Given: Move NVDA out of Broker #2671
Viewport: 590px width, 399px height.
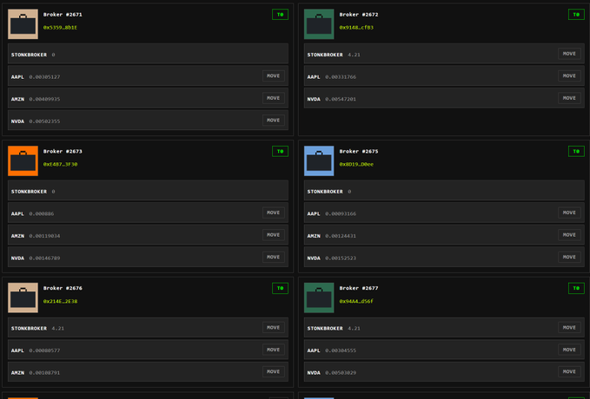Looking at the screenshot, I should point(273,121).
